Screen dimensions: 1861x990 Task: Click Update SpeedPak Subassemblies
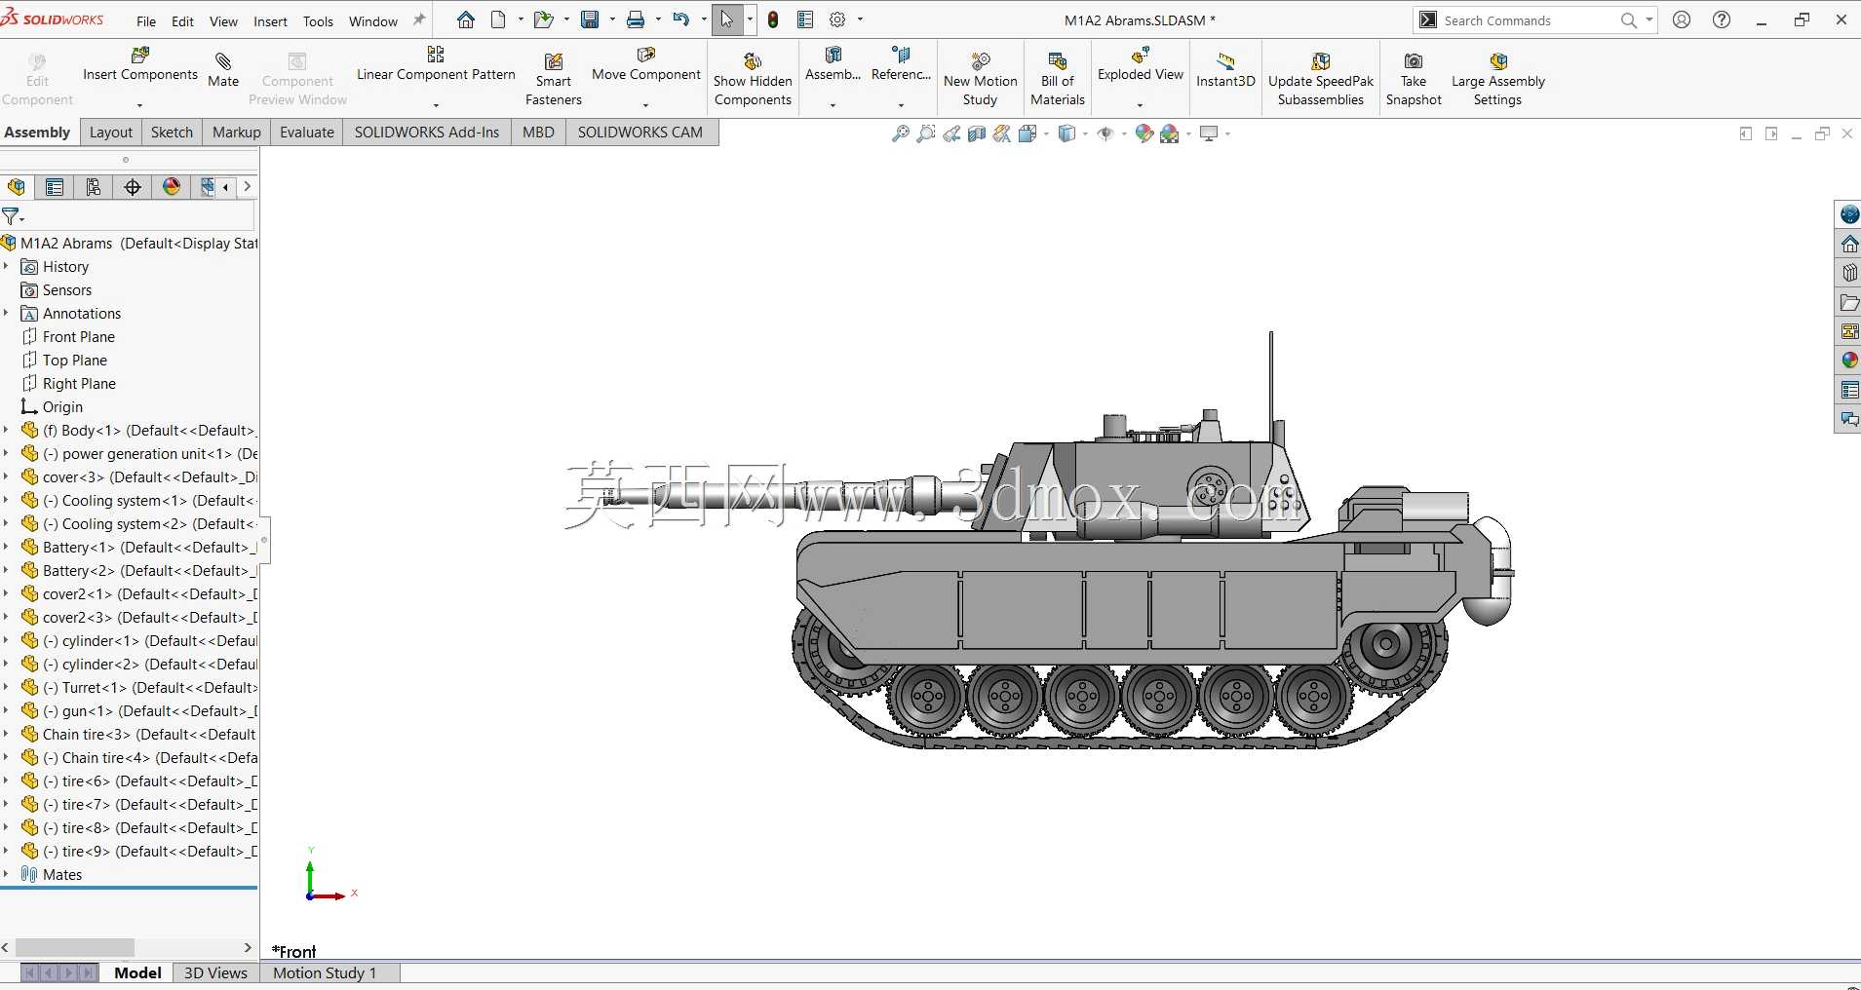pyautogui.click(x=1321, y=80)
